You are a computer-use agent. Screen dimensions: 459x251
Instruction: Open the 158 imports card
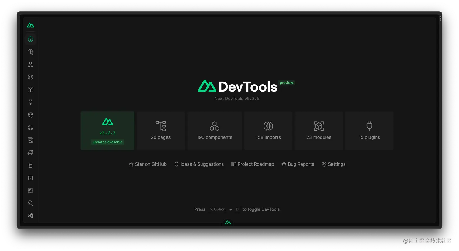[x=268, y=131]
